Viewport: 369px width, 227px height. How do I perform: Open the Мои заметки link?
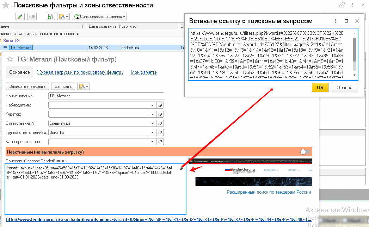[144, 72]
